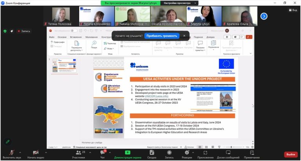Viewport: 301px width, 161px height.
Task: Open the Основне tab
Action: (x=62, y=37)
